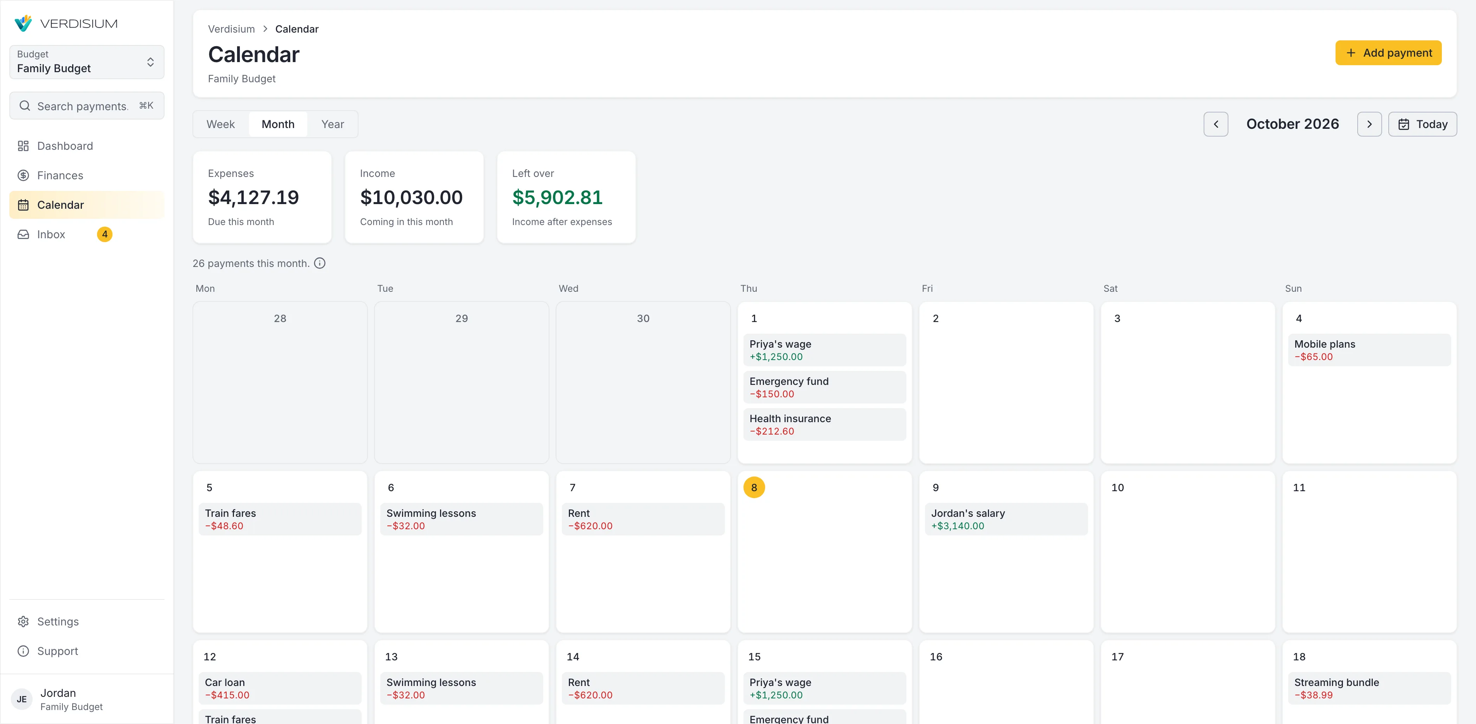The image size is (1476, 724).
Task: Select day 10 cell
Action: (x=1187, y=552)
